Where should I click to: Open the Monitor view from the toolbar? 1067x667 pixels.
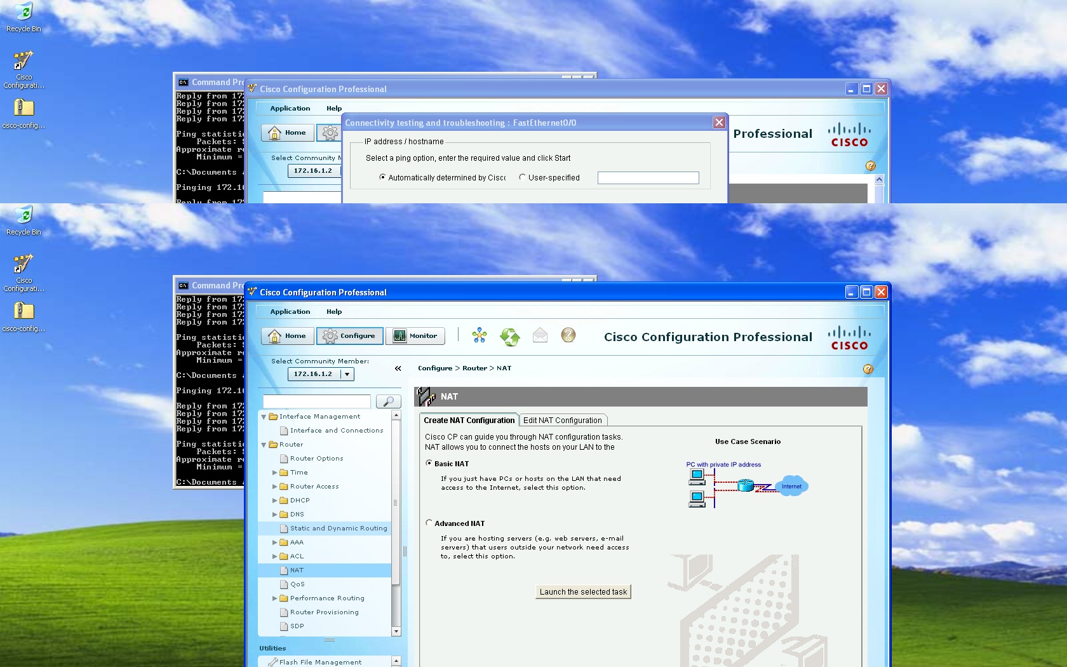(x=415, y=336)
